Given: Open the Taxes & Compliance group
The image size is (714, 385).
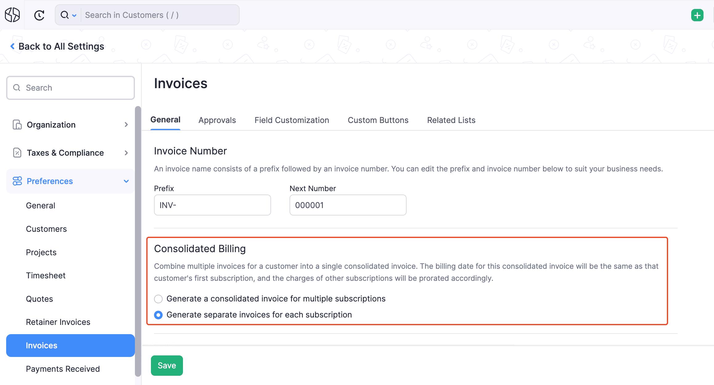Looking at the screenshot, I should 71,153.
